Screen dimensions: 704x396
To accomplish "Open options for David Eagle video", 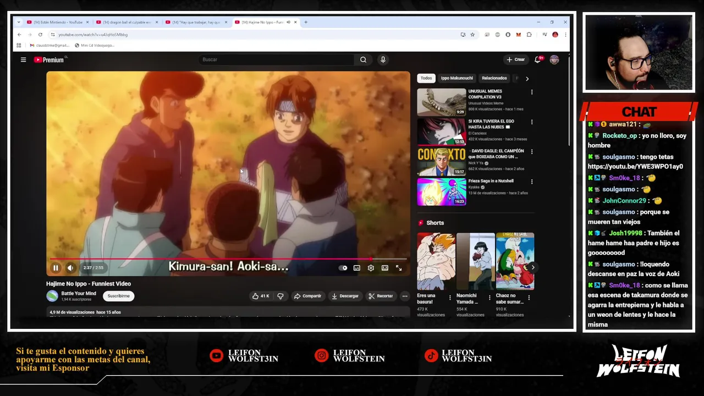I will (x=531, y=152).
